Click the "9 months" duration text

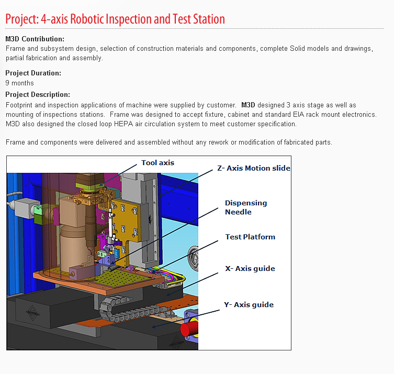19,83
